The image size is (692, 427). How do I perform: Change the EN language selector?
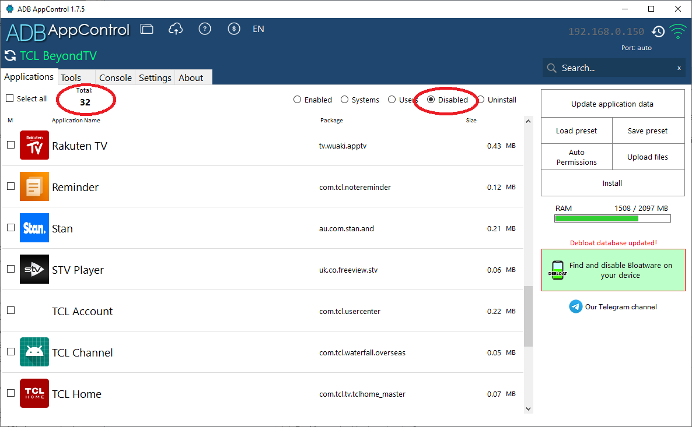(x=258, y=29)
